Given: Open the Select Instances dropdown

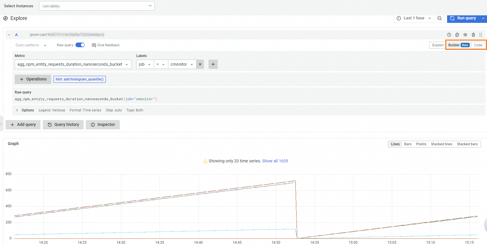Looking at the screenshot, I should point(97,6).
